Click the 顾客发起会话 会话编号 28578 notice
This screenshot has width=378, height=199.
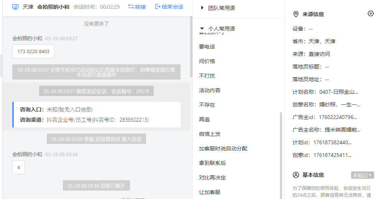tap(96, 91)
